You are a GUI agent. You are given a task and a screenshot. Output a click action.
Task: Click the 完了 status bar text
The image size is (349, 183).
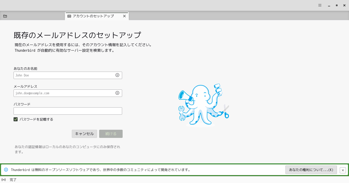tap(13, 180)
